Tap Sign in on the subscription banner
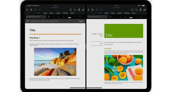The height and width of the screenshot is (92, 177). [81, 21]
